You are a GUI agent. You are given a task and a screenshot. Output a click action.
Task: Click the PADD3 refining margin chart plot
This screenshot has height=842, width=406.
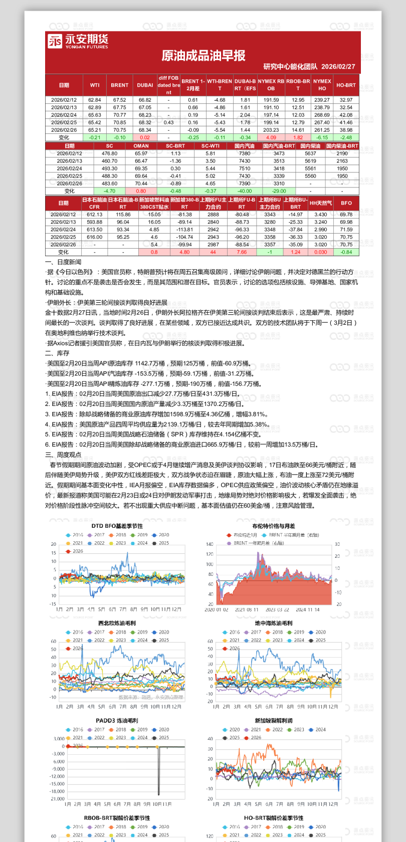125,769
